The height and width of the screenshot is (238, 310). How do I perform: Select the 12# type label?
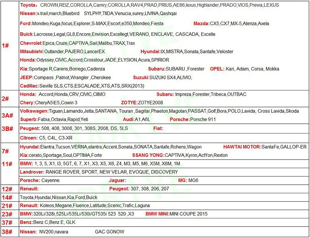pyautogui.click(x=7, y=189)
